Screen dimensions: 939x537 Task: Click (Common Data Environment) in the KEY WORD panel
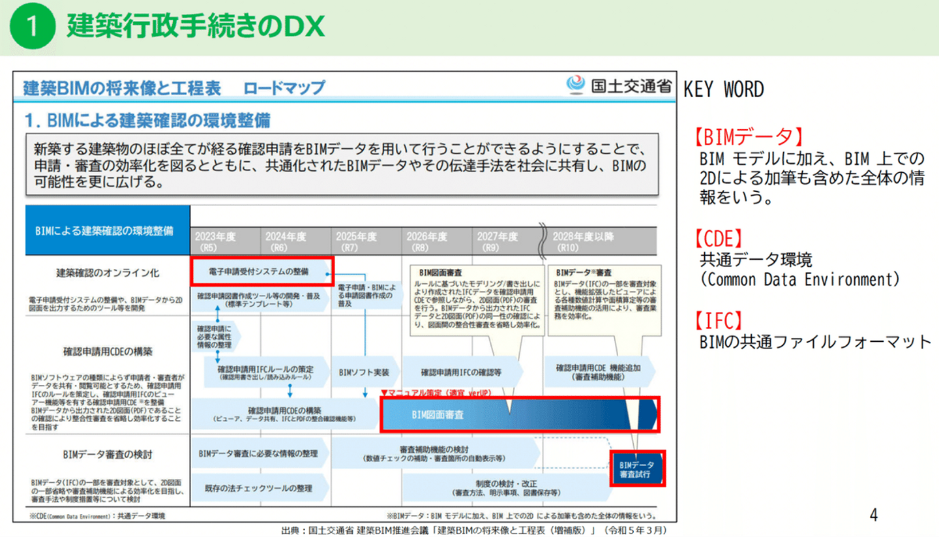point(799,280)
